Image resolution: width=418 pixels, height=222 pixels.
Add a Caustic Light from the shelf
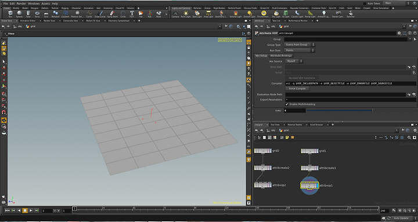(297, 14)
